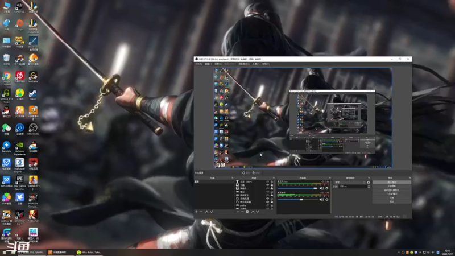The width and height of the screenshot is (455, 256).
Task: Launch Devil May Cry 5 shortcut
Action: tap(20, 218)
